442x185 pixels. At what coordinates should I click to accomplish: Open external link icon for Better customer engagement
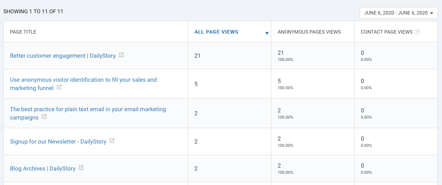[x=121, y=55]
